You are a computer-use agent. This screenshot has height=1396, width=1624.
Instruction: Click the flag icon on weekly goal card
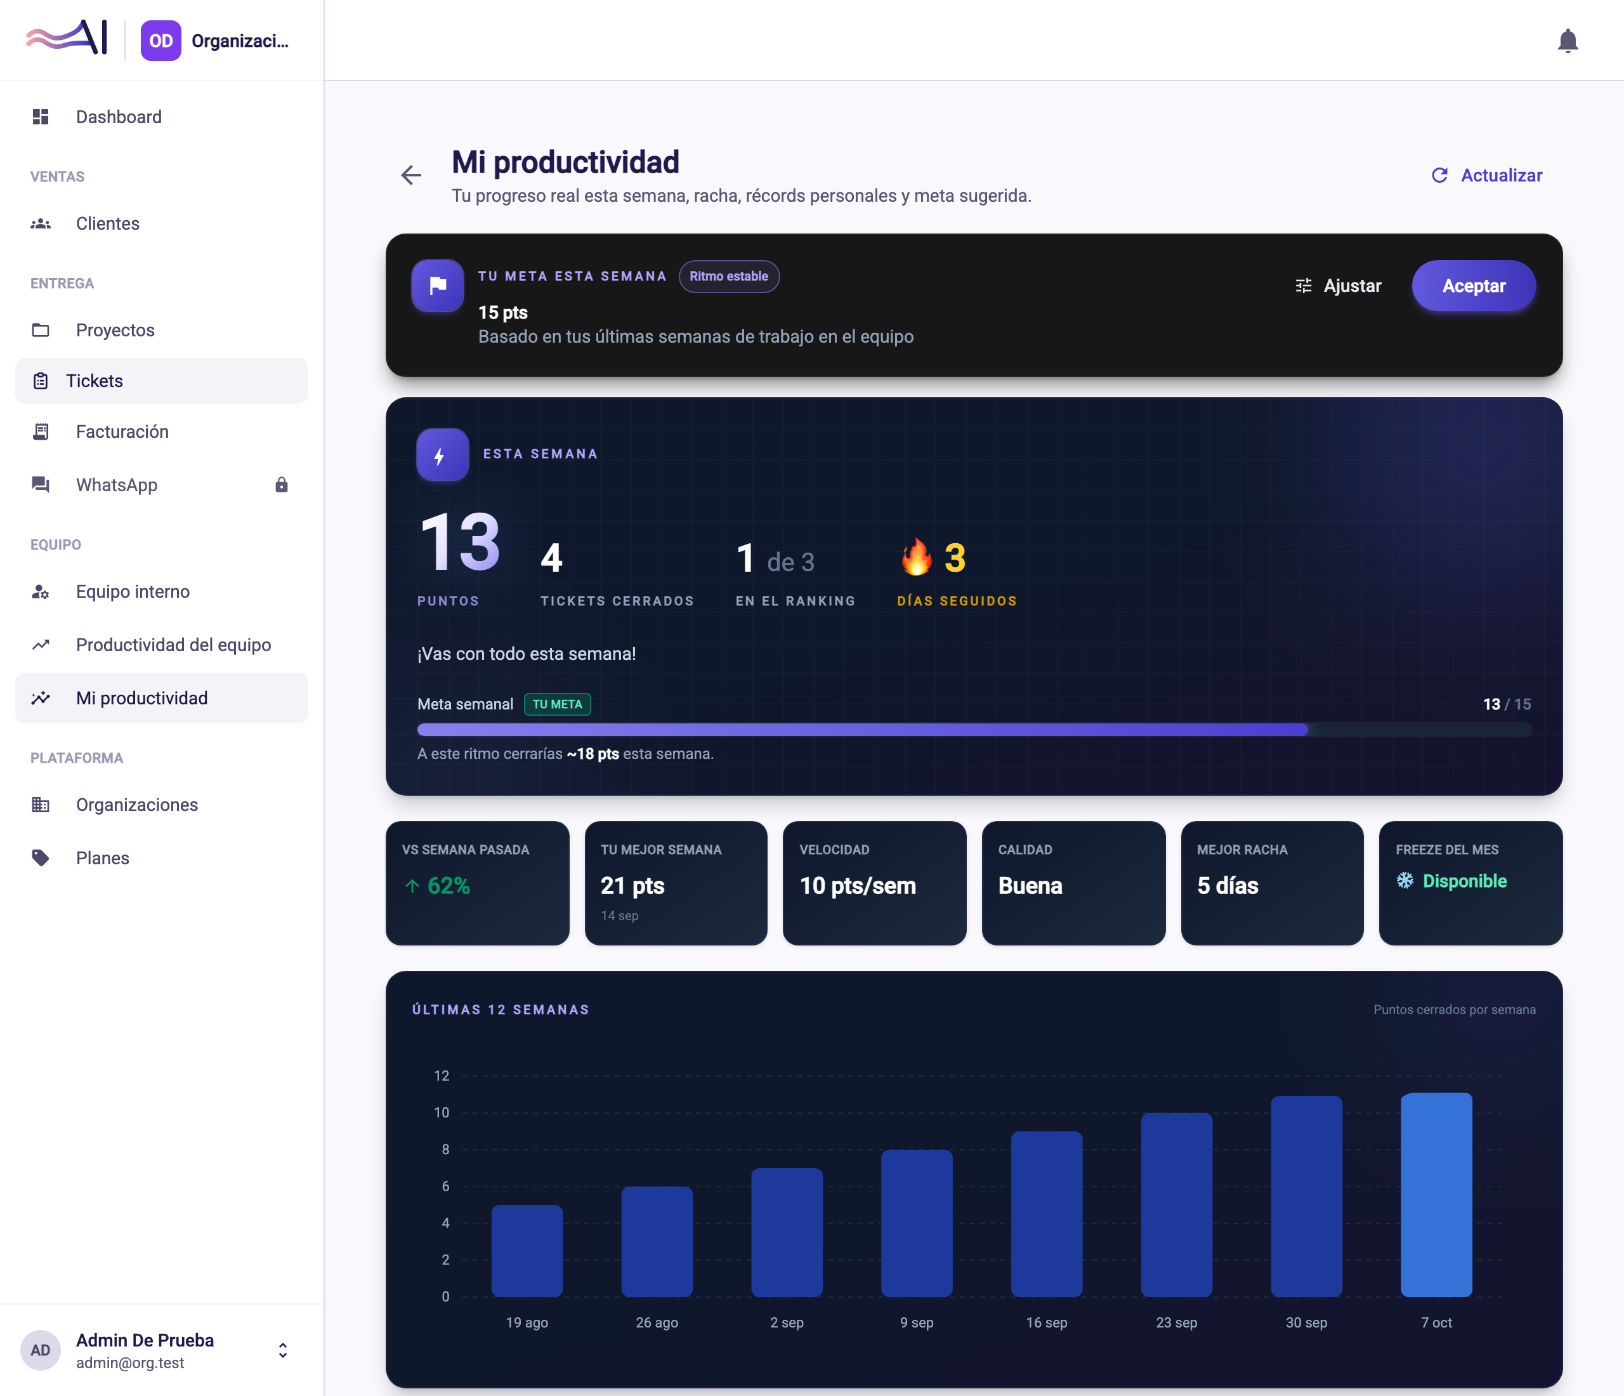coord(437,286)
